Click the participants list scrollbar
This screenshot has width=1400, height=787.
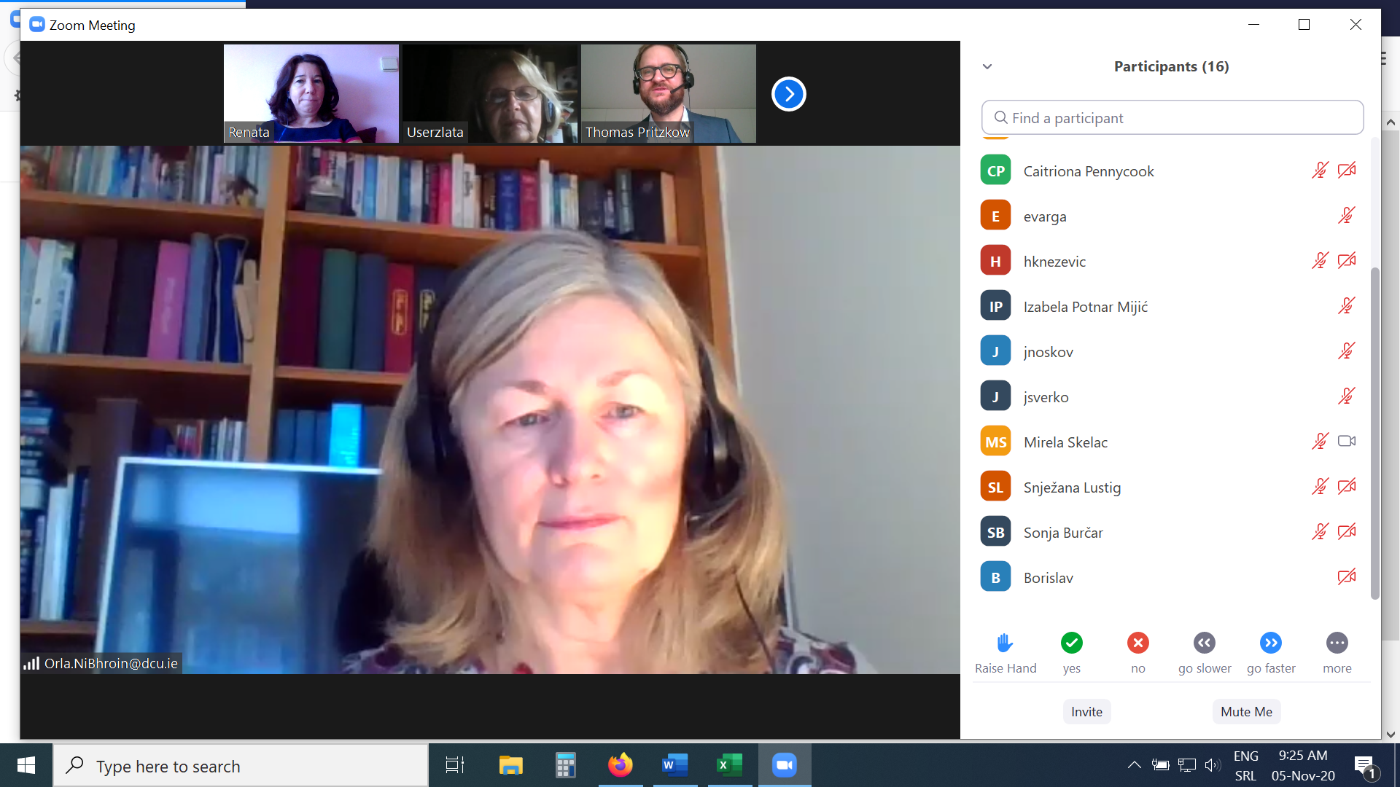tap(1375, 434)
